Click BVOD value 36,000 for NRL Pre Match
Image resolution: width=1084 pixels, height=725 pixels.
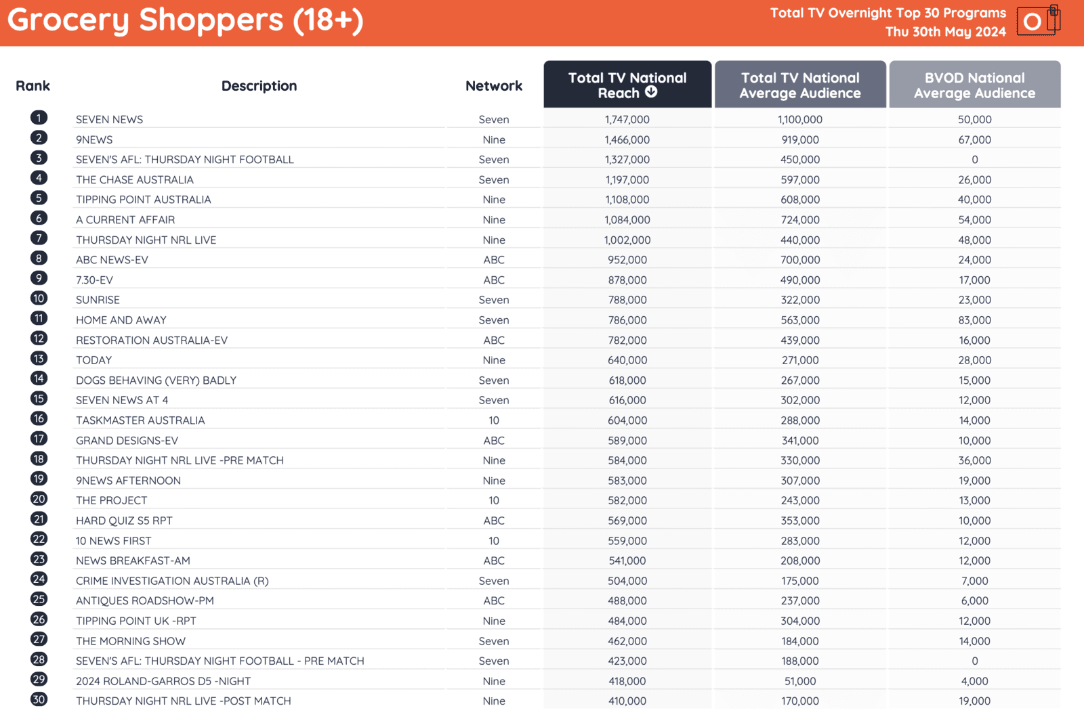point(975,460)
